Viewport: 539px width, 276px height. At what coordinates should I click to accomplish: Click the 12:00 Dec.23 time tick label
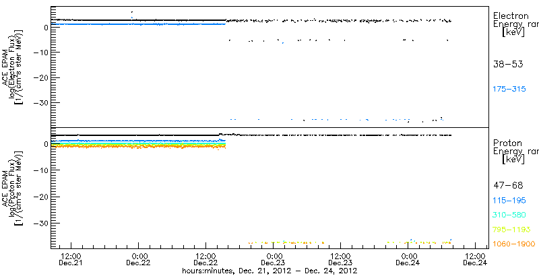tap(340, 260)
